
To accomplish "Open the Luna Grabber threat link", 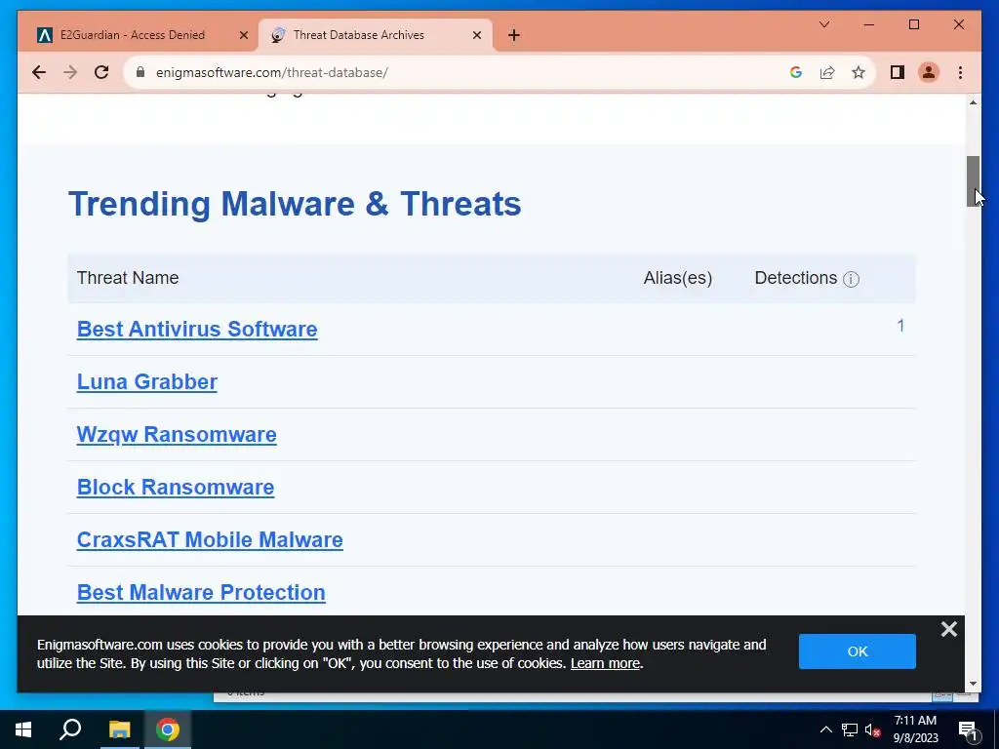I will 147,382.
